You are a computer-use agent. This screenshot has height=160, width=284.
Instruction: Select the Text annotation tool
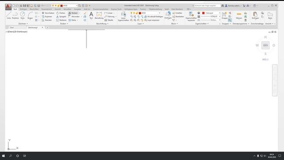(x=91, y=15)
